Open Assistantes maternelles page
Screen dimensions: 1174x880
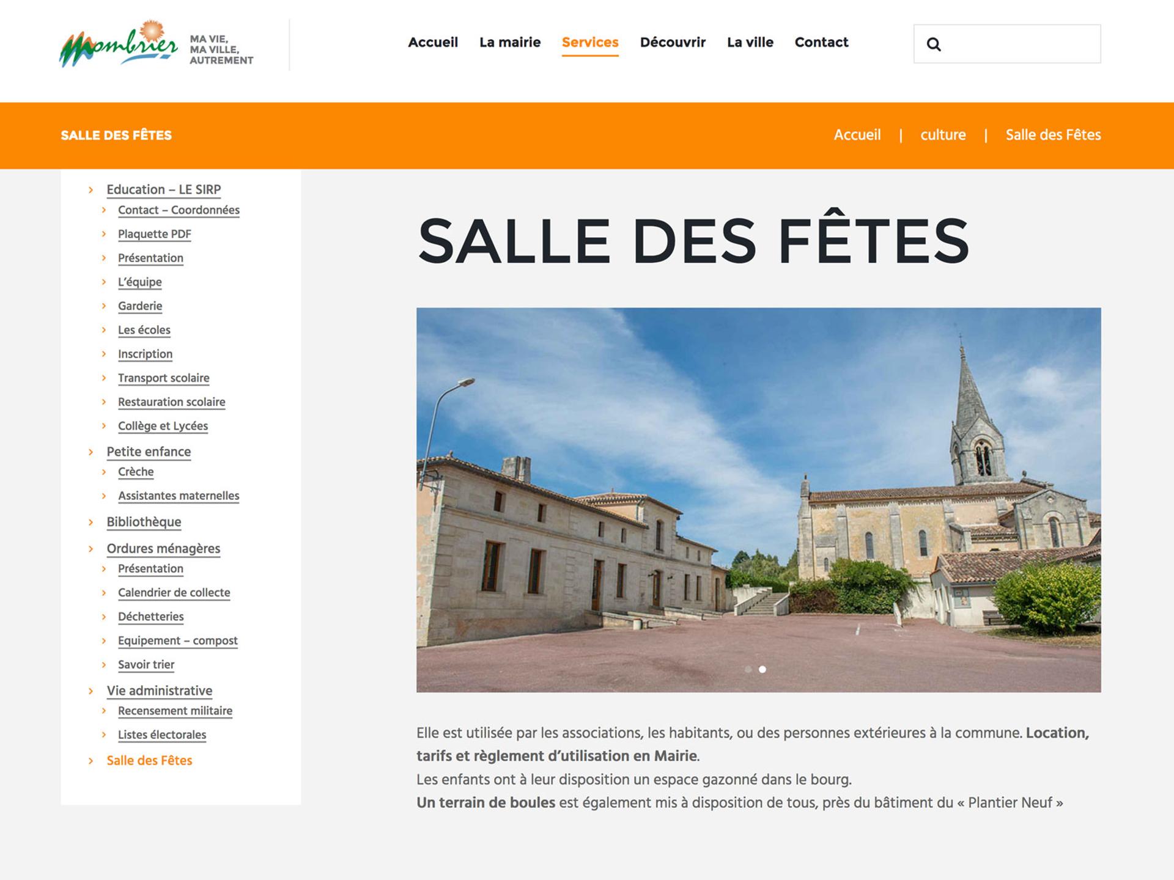(179, 496)
